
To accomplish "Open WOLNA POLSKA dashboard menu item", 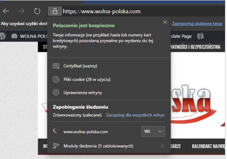I will 30,36.
